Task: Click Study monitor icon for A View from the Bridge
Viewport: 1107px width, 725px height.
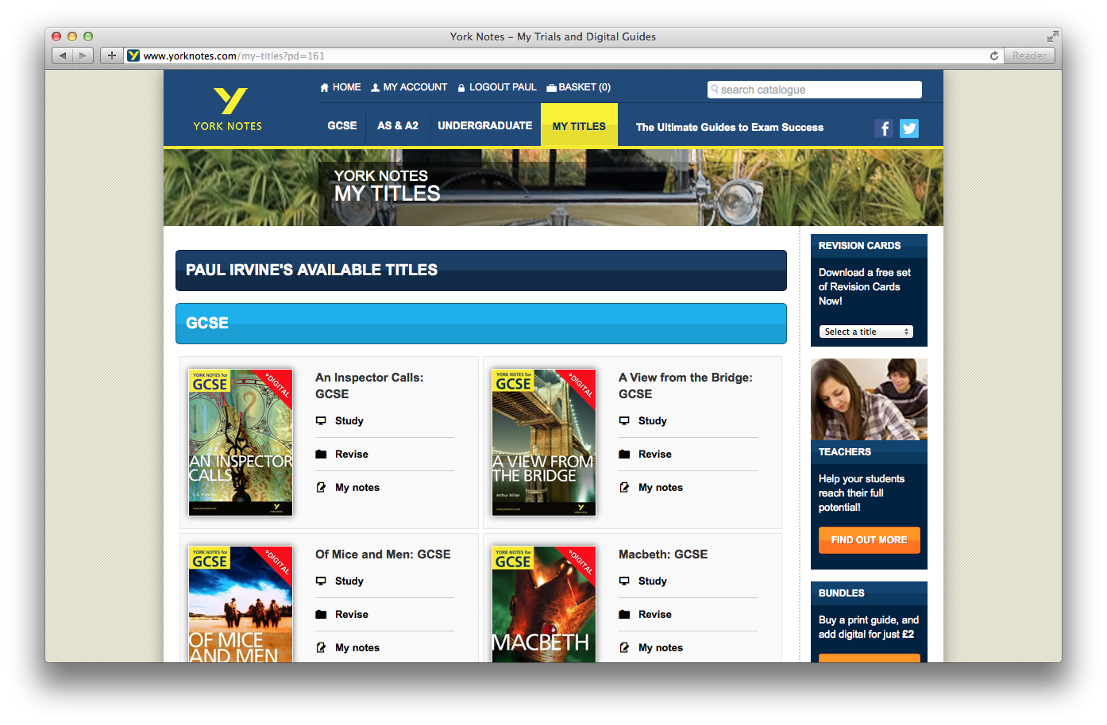Action: tap(624, 421)
